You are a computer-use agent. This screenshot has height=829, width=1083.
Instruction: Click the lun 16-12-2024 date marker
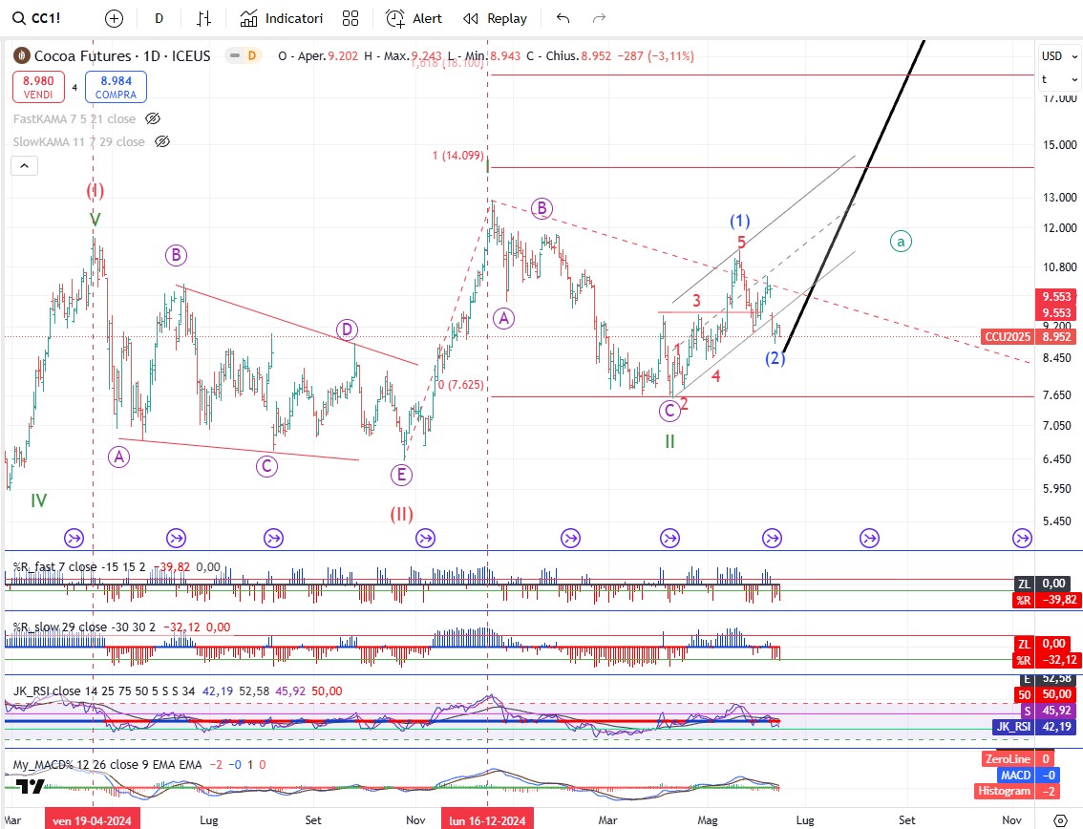point(488,820)
